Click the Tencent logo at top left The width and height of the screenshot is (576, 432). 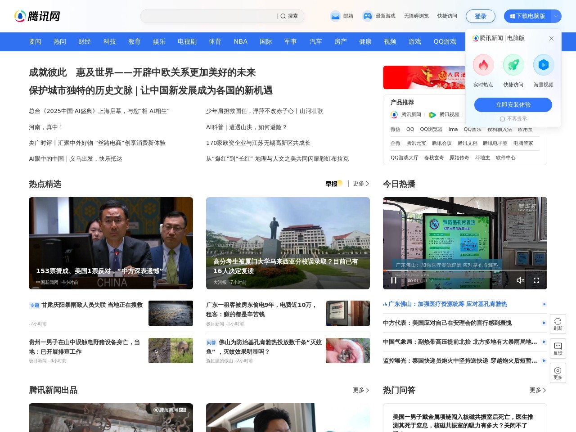37,16
